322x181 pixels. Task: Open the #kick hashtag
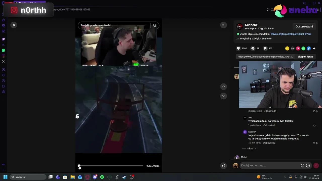tap(301, 34)
